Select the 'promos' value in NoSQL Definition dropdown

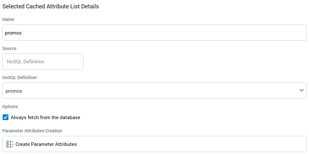[14, 91]
